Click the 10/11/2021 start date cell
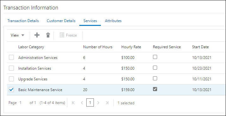Viewport: 226px width, 116px height. pos(202,79)
